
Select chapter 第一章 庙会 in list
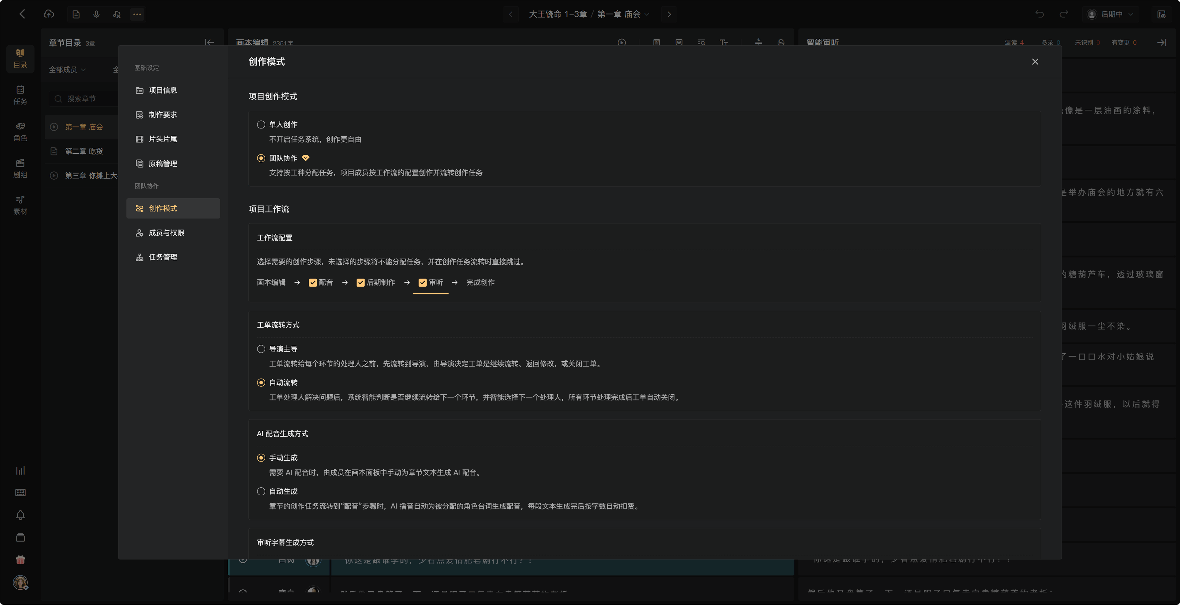point(81,127)
